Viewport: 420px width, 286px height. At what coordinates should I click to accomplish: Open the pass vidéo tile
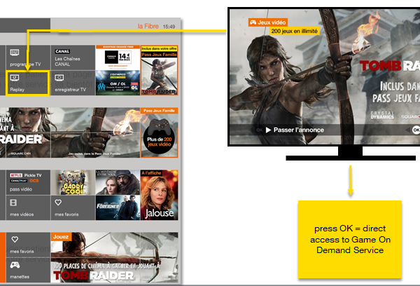pyautogui.click(x=28, y=182)
